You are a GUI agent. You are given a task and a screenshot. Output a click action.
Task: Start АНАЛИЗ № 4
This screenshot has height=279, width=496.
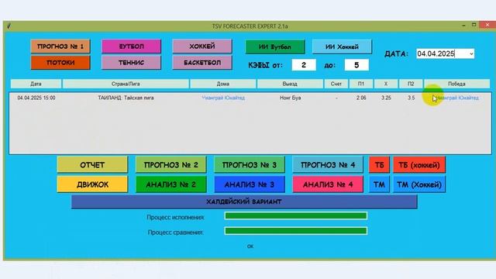pos(328,184)
